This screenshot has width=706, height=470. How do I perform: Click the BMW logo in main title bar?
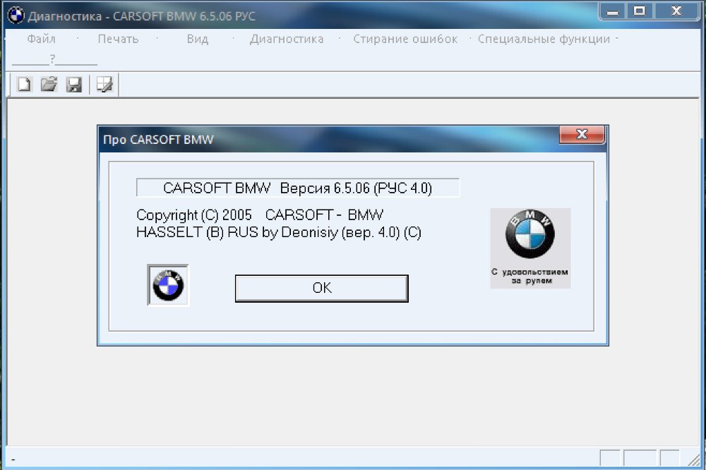16,16
